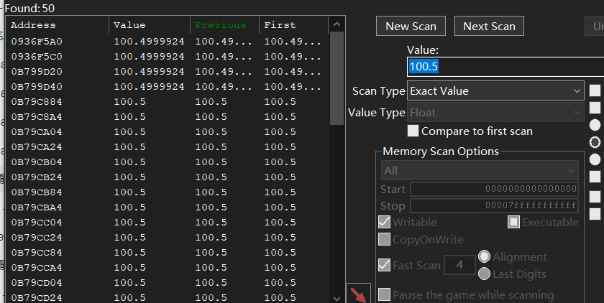604x303 pixels.
Task: Click the Previous column header
Action: click(x=225, y=25)
